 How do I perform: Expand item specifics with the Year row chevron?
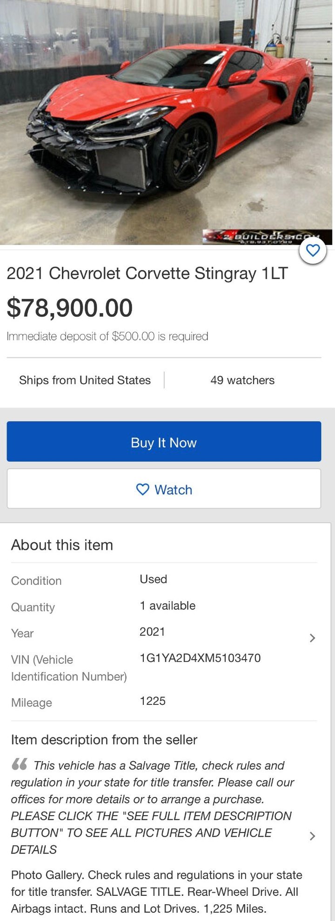click(x=312, y=638)
